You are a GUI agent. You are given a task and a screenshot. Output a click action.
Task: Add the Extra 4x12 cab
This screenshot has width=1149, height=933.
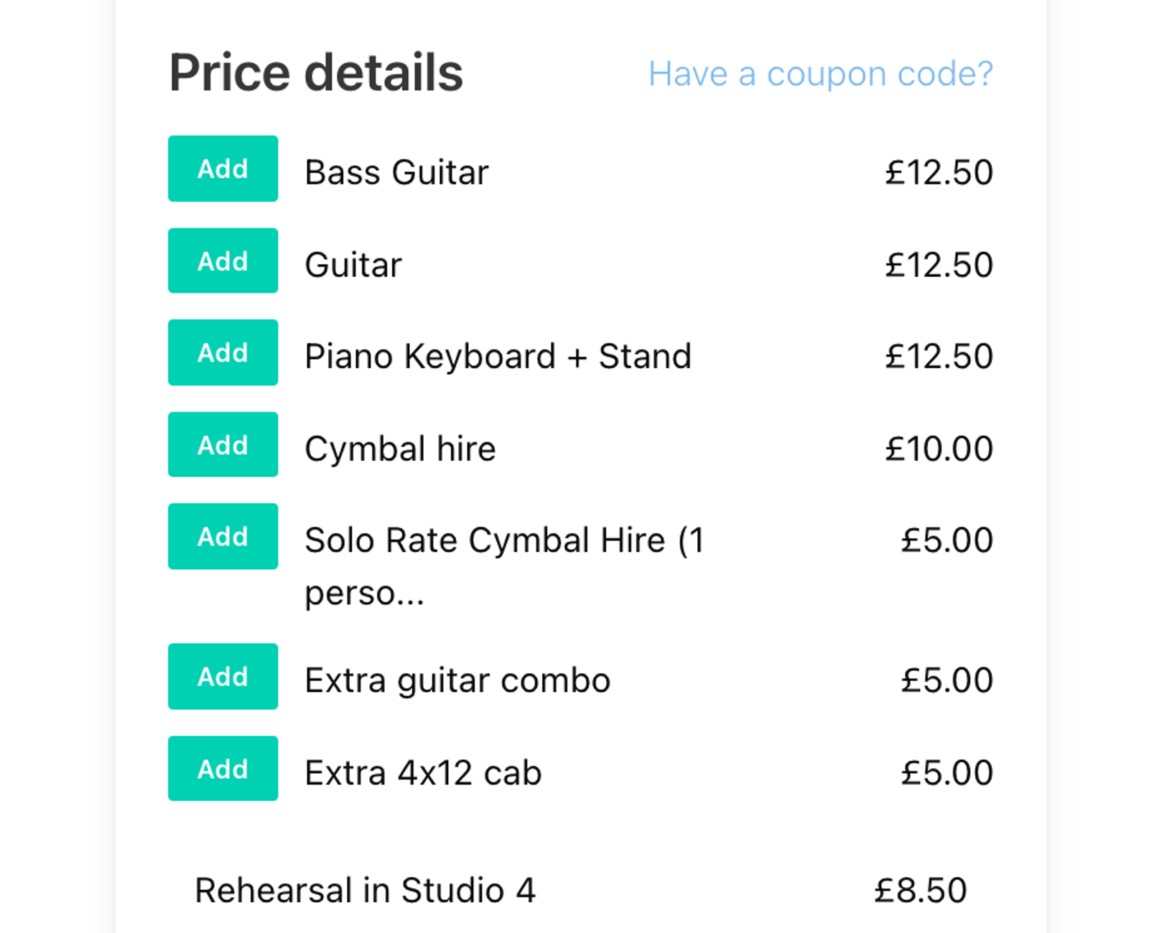point(223,769)
